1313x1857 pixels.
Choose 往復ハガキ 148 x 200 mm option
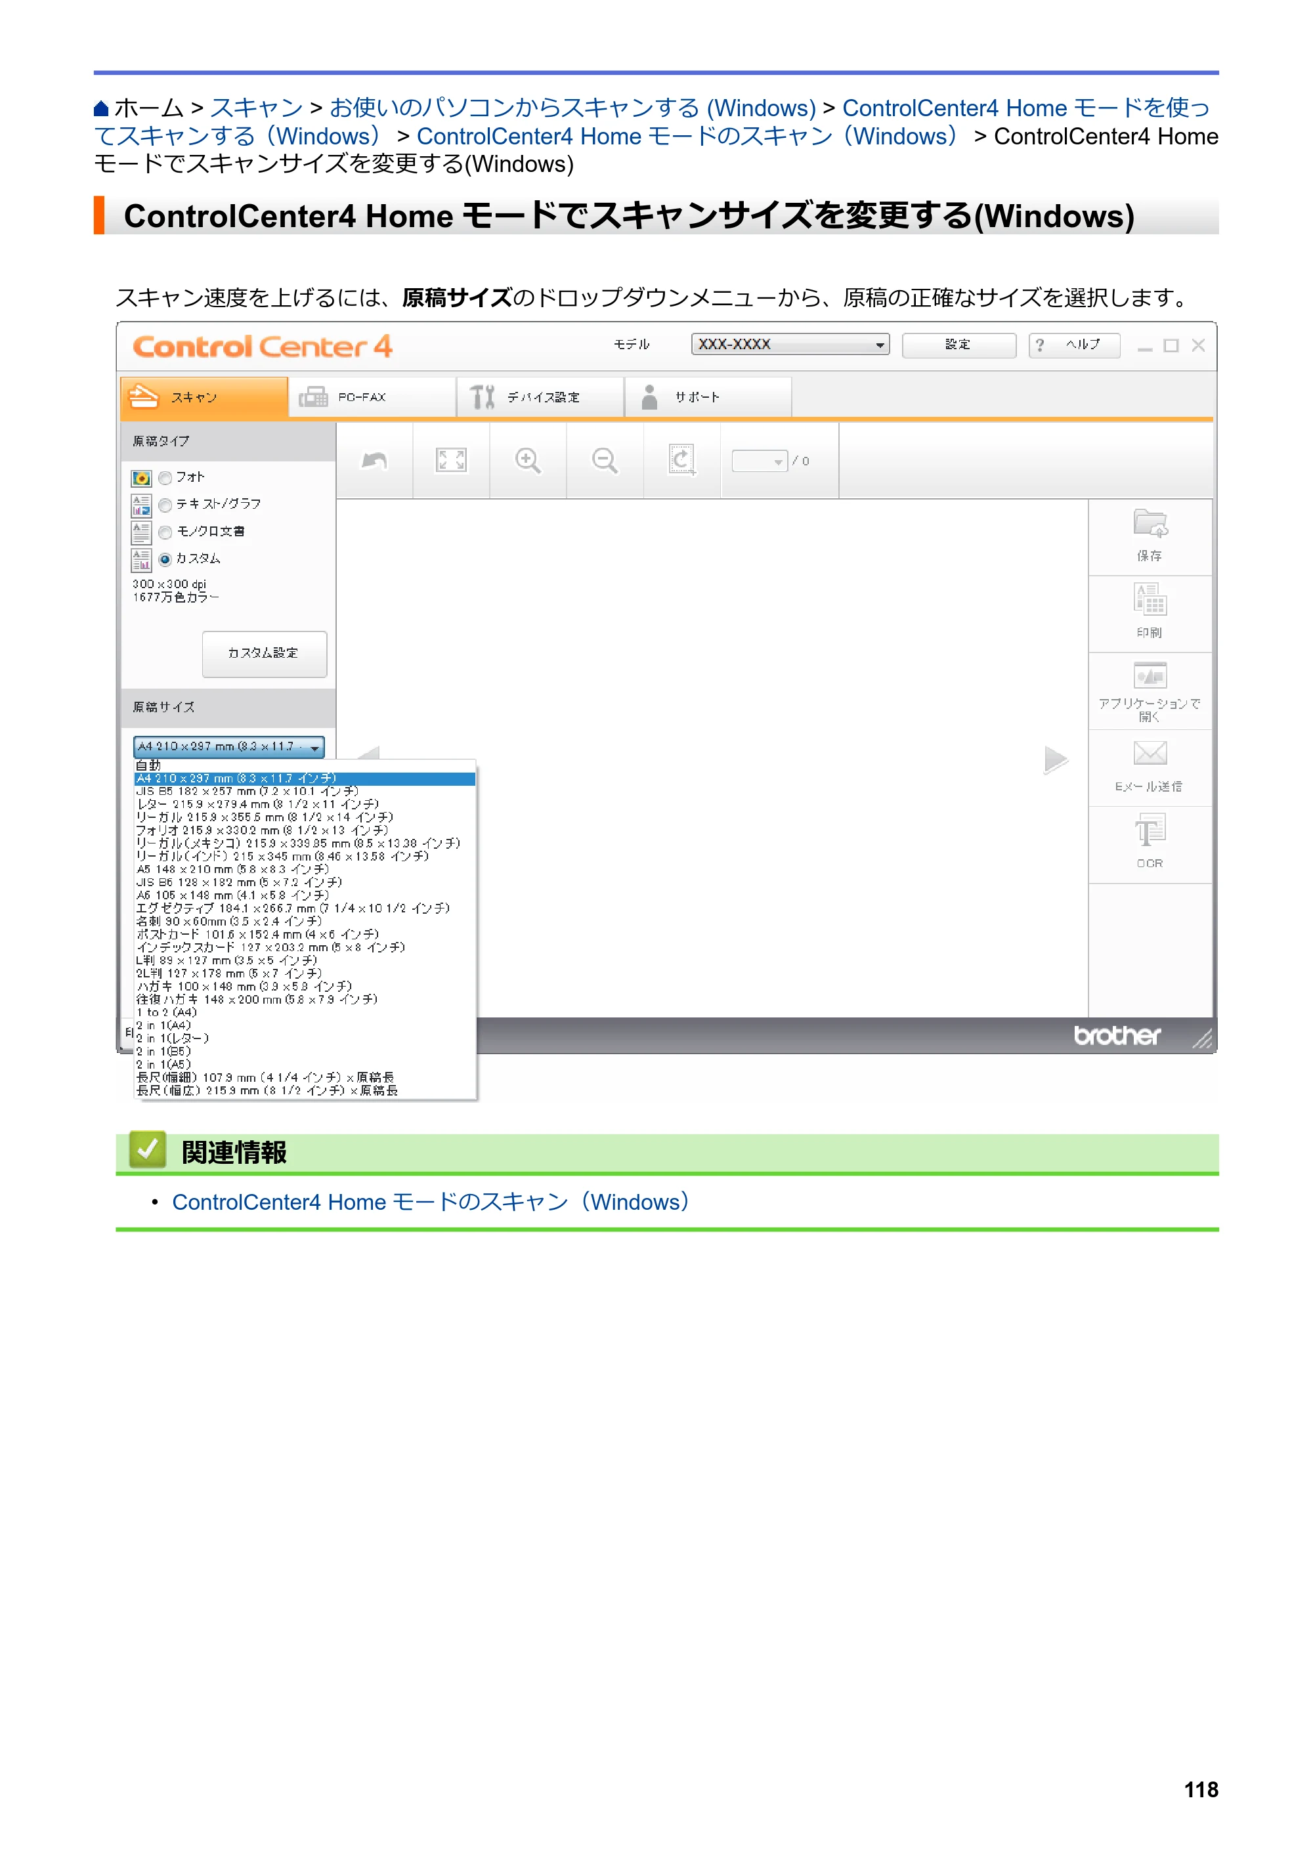tap(304, 1000)
